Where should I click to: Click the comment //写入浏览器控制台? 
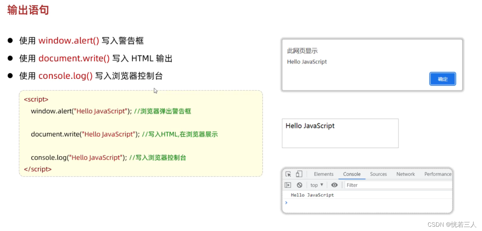[x=157, y=157]
